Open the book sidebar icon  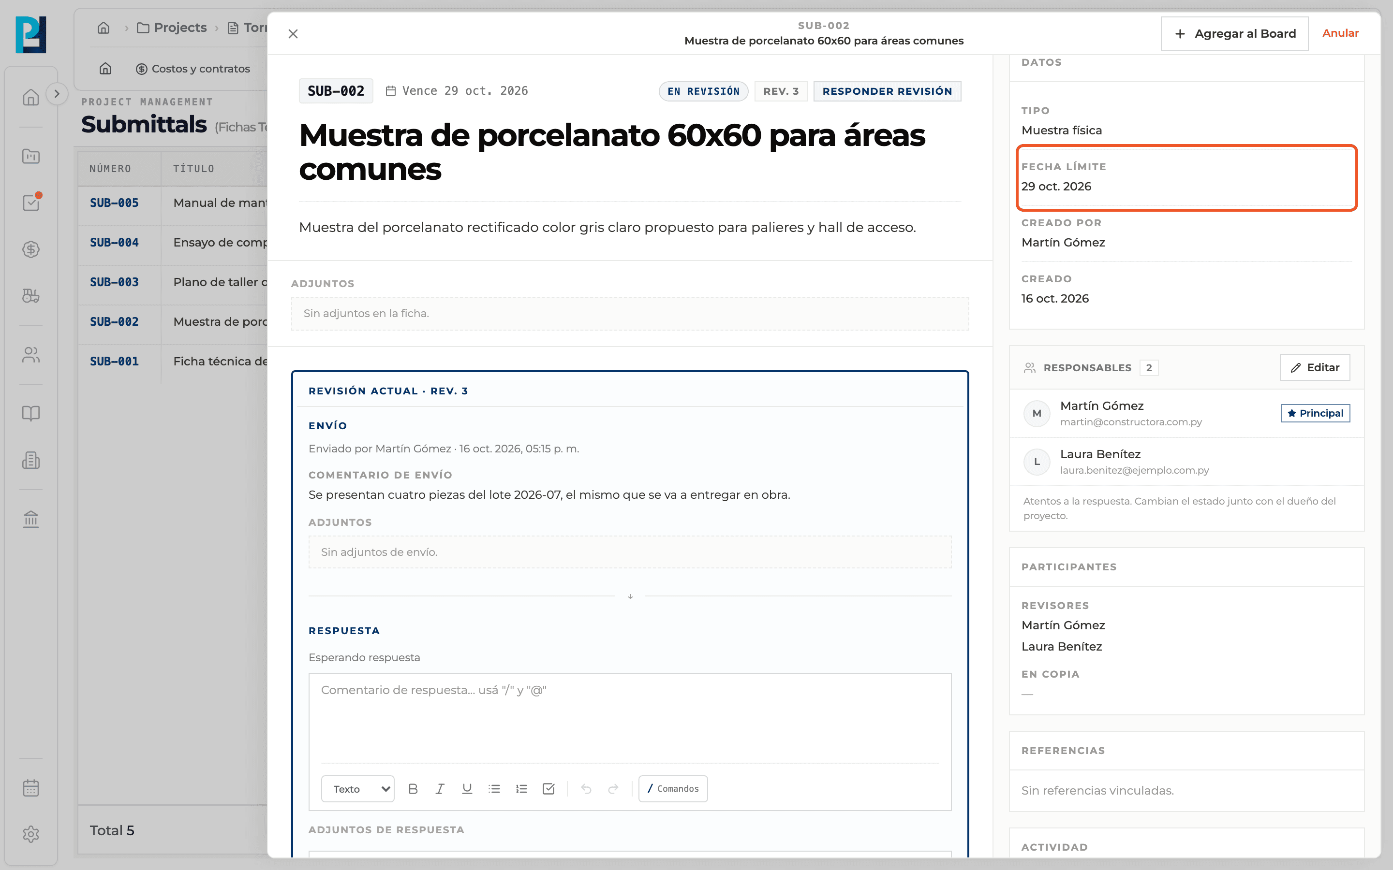(x=31, y=413)
